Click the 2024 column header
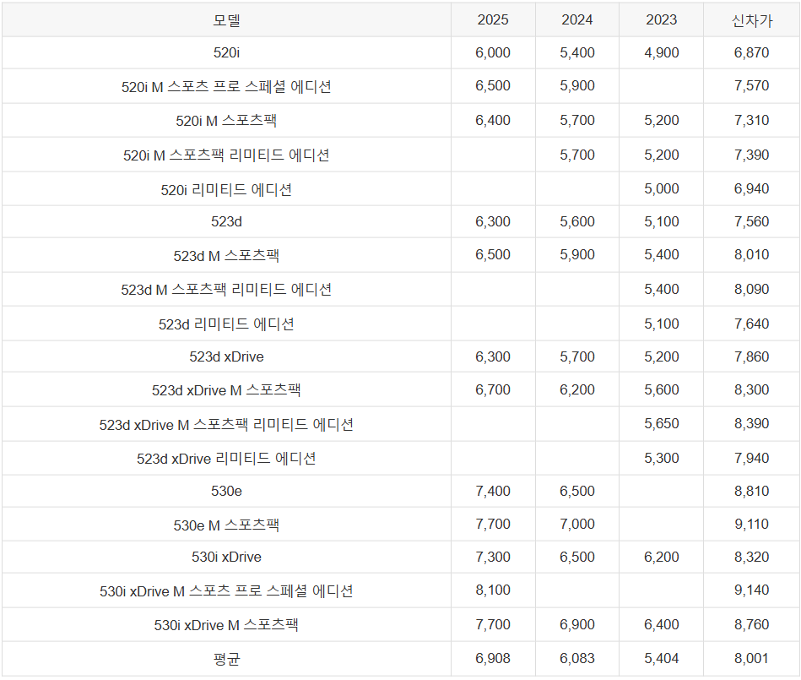This screenshot has width=801, height=680. pyautogui.click(x=577, y=20)
